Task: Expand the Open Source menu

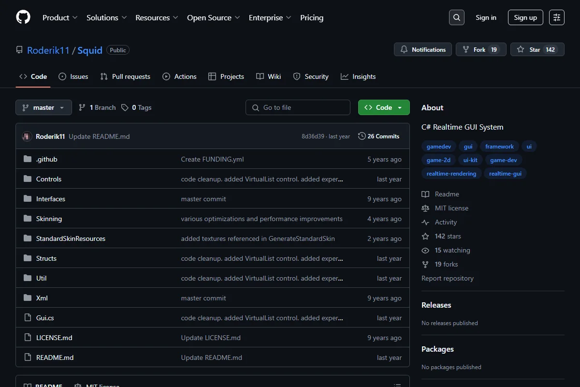Action: point(213,17)
